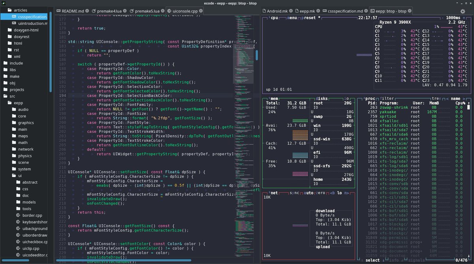Switch to the Android.mk tab
Viewport: 474px width, 264px height.
pyautogui.click(x=278, y=11)
